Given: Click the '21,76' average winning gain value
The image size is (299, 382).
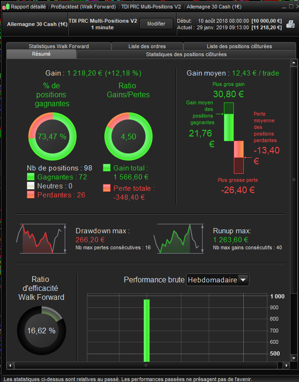Looking at the screenshot, I should [x=200, y=133].
